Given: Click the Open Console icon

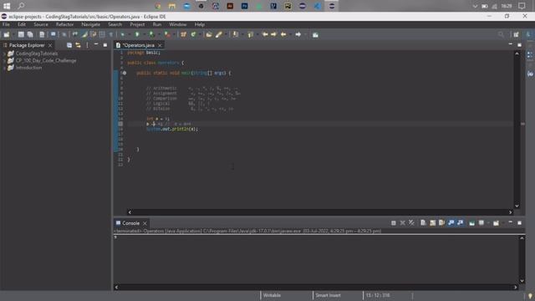Looking at the screenshot, I should [496, 223].
